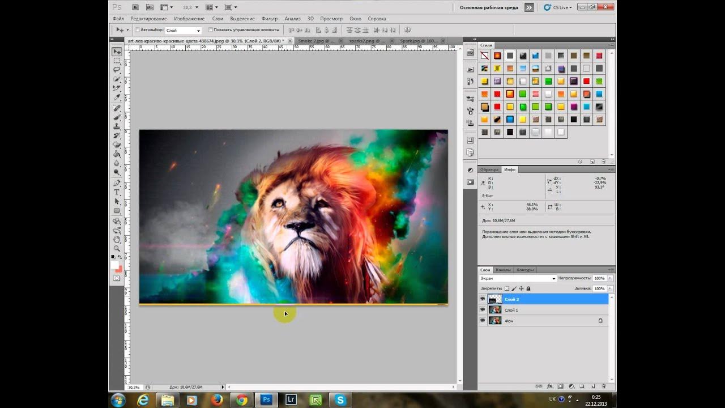Click the foreground color swatch
Viewport: 725px width, 408px height.
coord(115,264)
